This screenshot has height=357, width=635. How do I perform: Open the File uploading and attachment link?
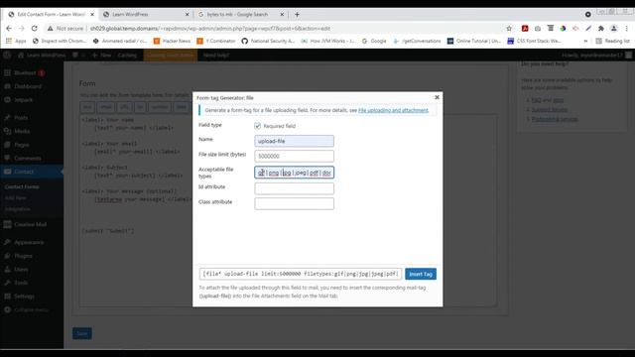[x=393, y=110]
